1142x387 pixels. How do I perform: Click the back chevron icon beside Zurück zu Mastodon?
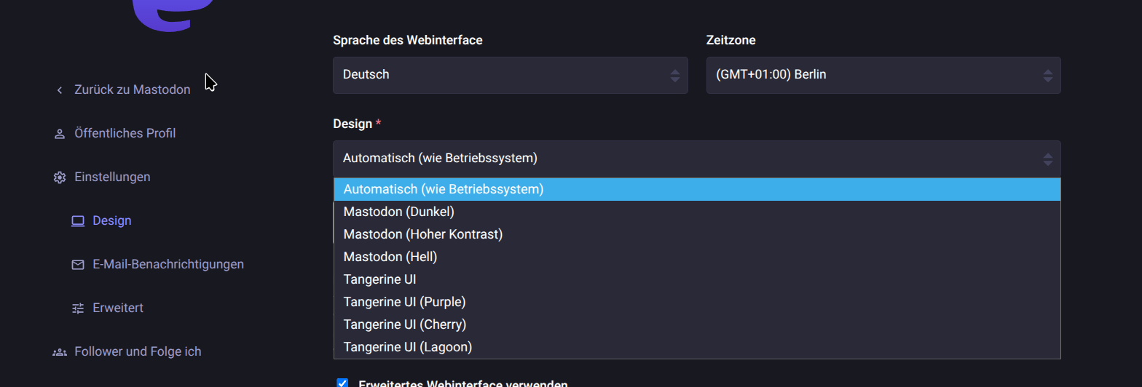coord(60,90)
